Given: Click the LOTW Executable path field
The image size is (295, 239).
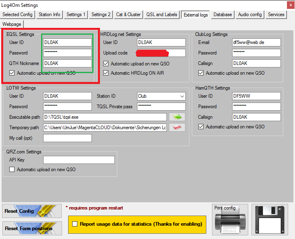Looking at the screenshot, I should tap(105, 117).
